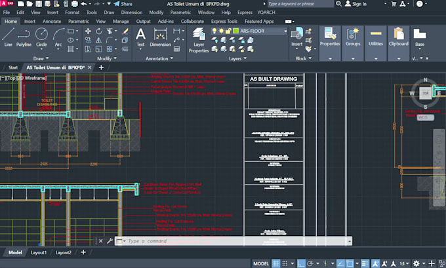
Task: Click the Offset tool icon
Action: [x=125, y=49]
